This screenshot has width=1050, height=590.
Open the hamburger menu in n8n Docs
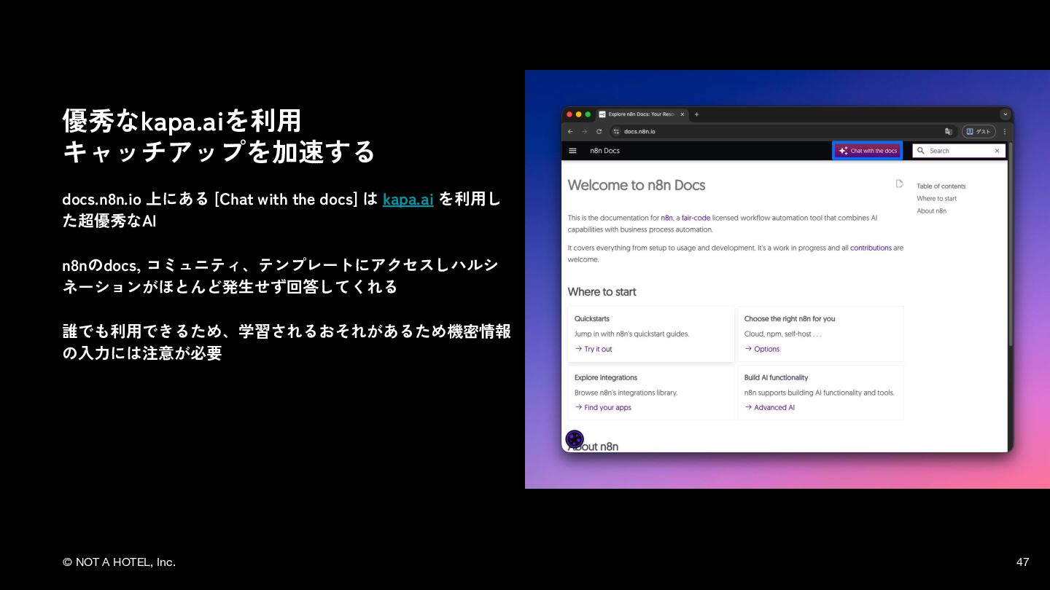point(572,151)
